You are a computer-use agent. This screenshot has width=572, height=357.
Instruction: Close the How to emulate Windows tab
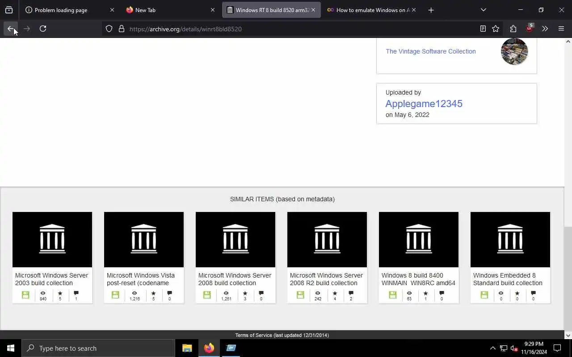pos(414,10)
